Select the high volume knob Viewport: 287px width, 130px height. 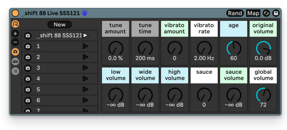click(x=175, y=95)
